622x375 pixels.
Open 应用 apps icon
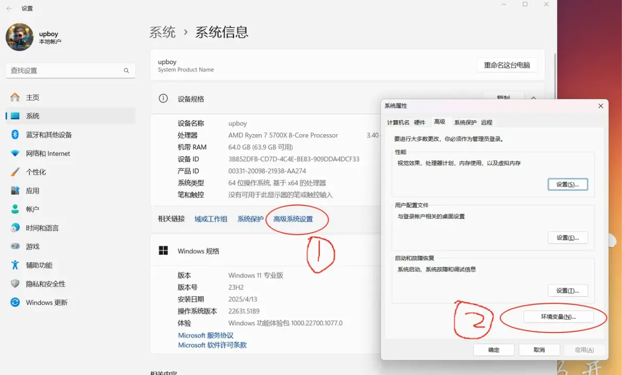coord(15,190)
